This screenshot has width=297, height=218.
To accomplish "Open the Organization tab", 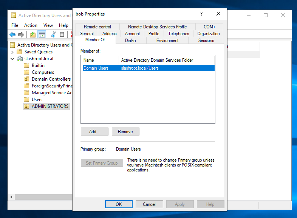I will click(208, 34).
